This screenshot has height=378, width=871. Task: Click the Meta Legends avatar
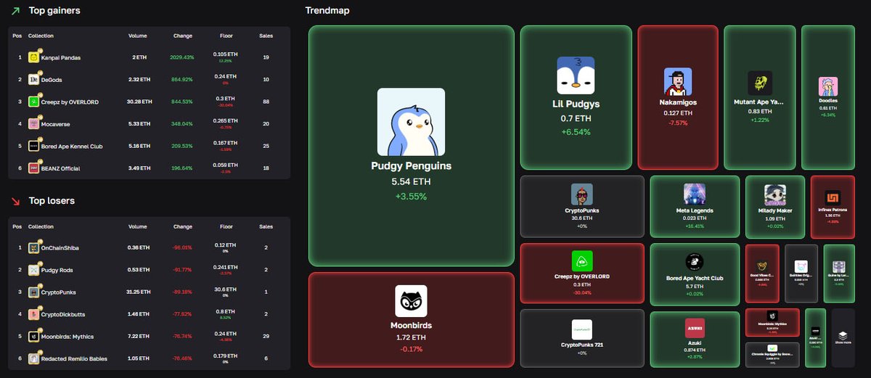[695, 194]
